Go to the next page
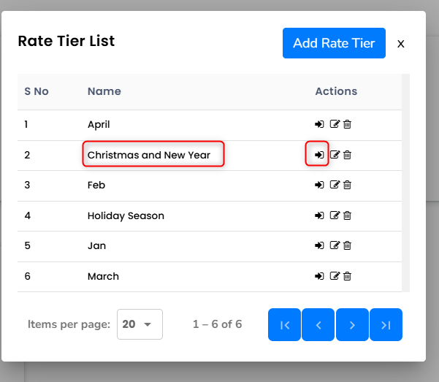439x382 pixels. 352,325
